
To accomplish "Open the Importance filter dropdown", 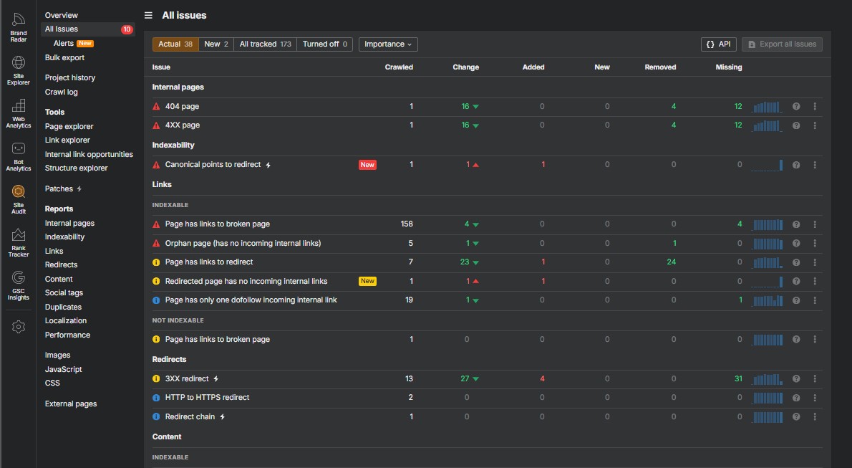I will coord(388,44).
